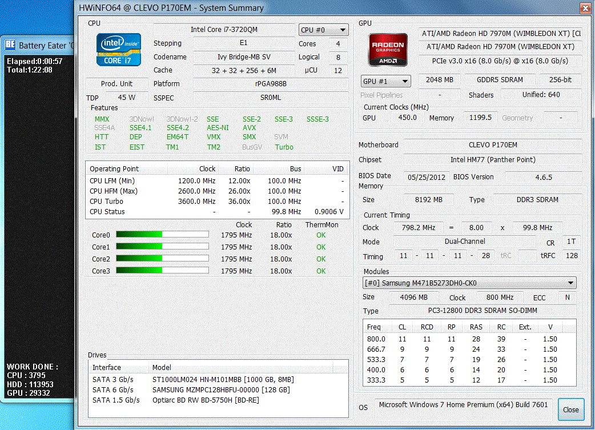
Task: Select the ST1000LM024 drive row
Action: (x=218, y=380)
